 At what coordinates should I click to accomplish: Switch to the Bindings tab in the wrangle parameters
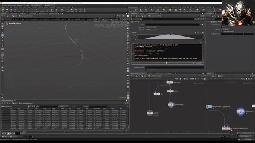tap(137, 22)
